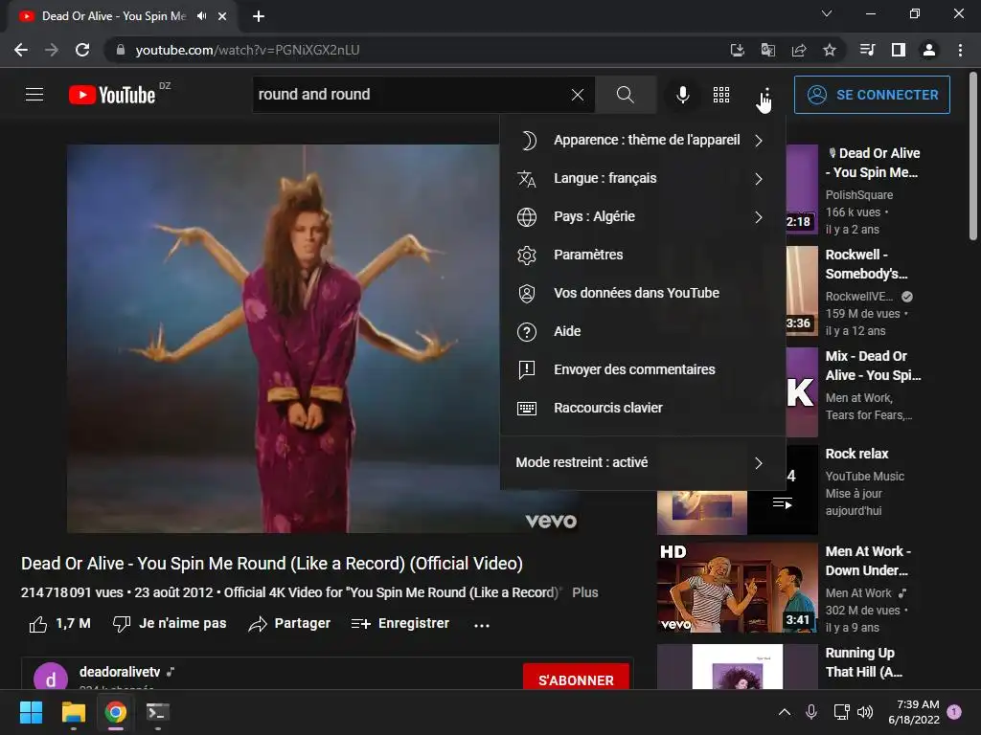This screenshot has width=981, height=735.
Task: Choose Envoyer des commentaires
Action: coord(643,369)
